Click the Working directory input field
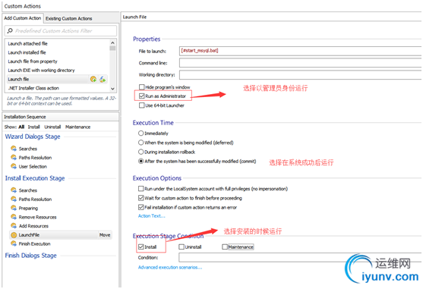This screenshot has width=423, height=289. pos(300,75)
